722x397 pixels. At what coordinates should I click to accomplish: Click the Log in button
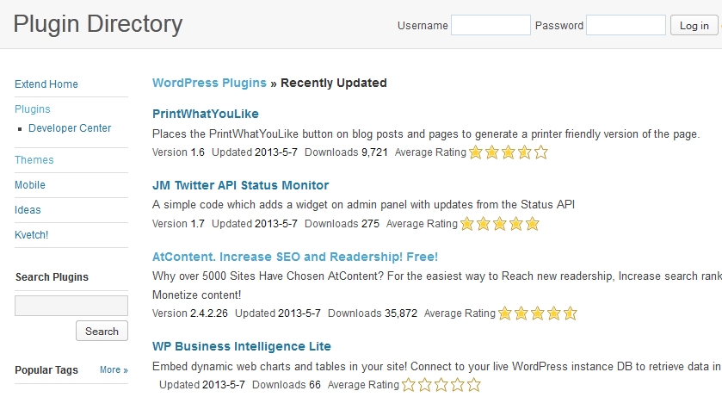694,25
